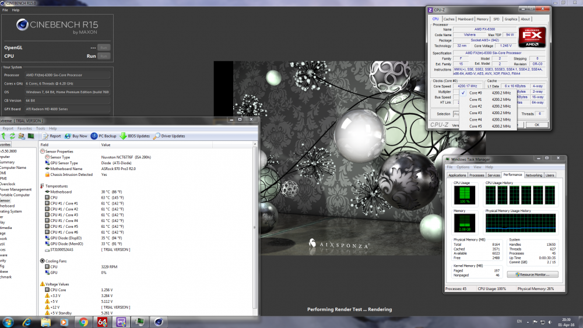Click the Sensor Properties icon in AIDA64
The image size is (583, 328).
(43, 151)
